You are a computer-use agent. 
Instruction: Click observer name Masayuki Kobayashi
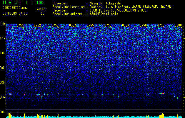point(106,3)
